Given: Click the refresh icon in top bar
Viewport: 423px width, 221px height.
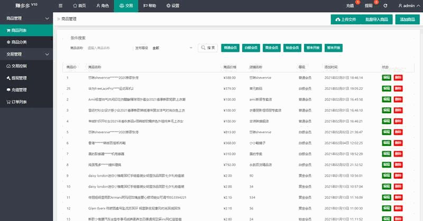Looking at the screenshot, I should (x=385, y=6).
